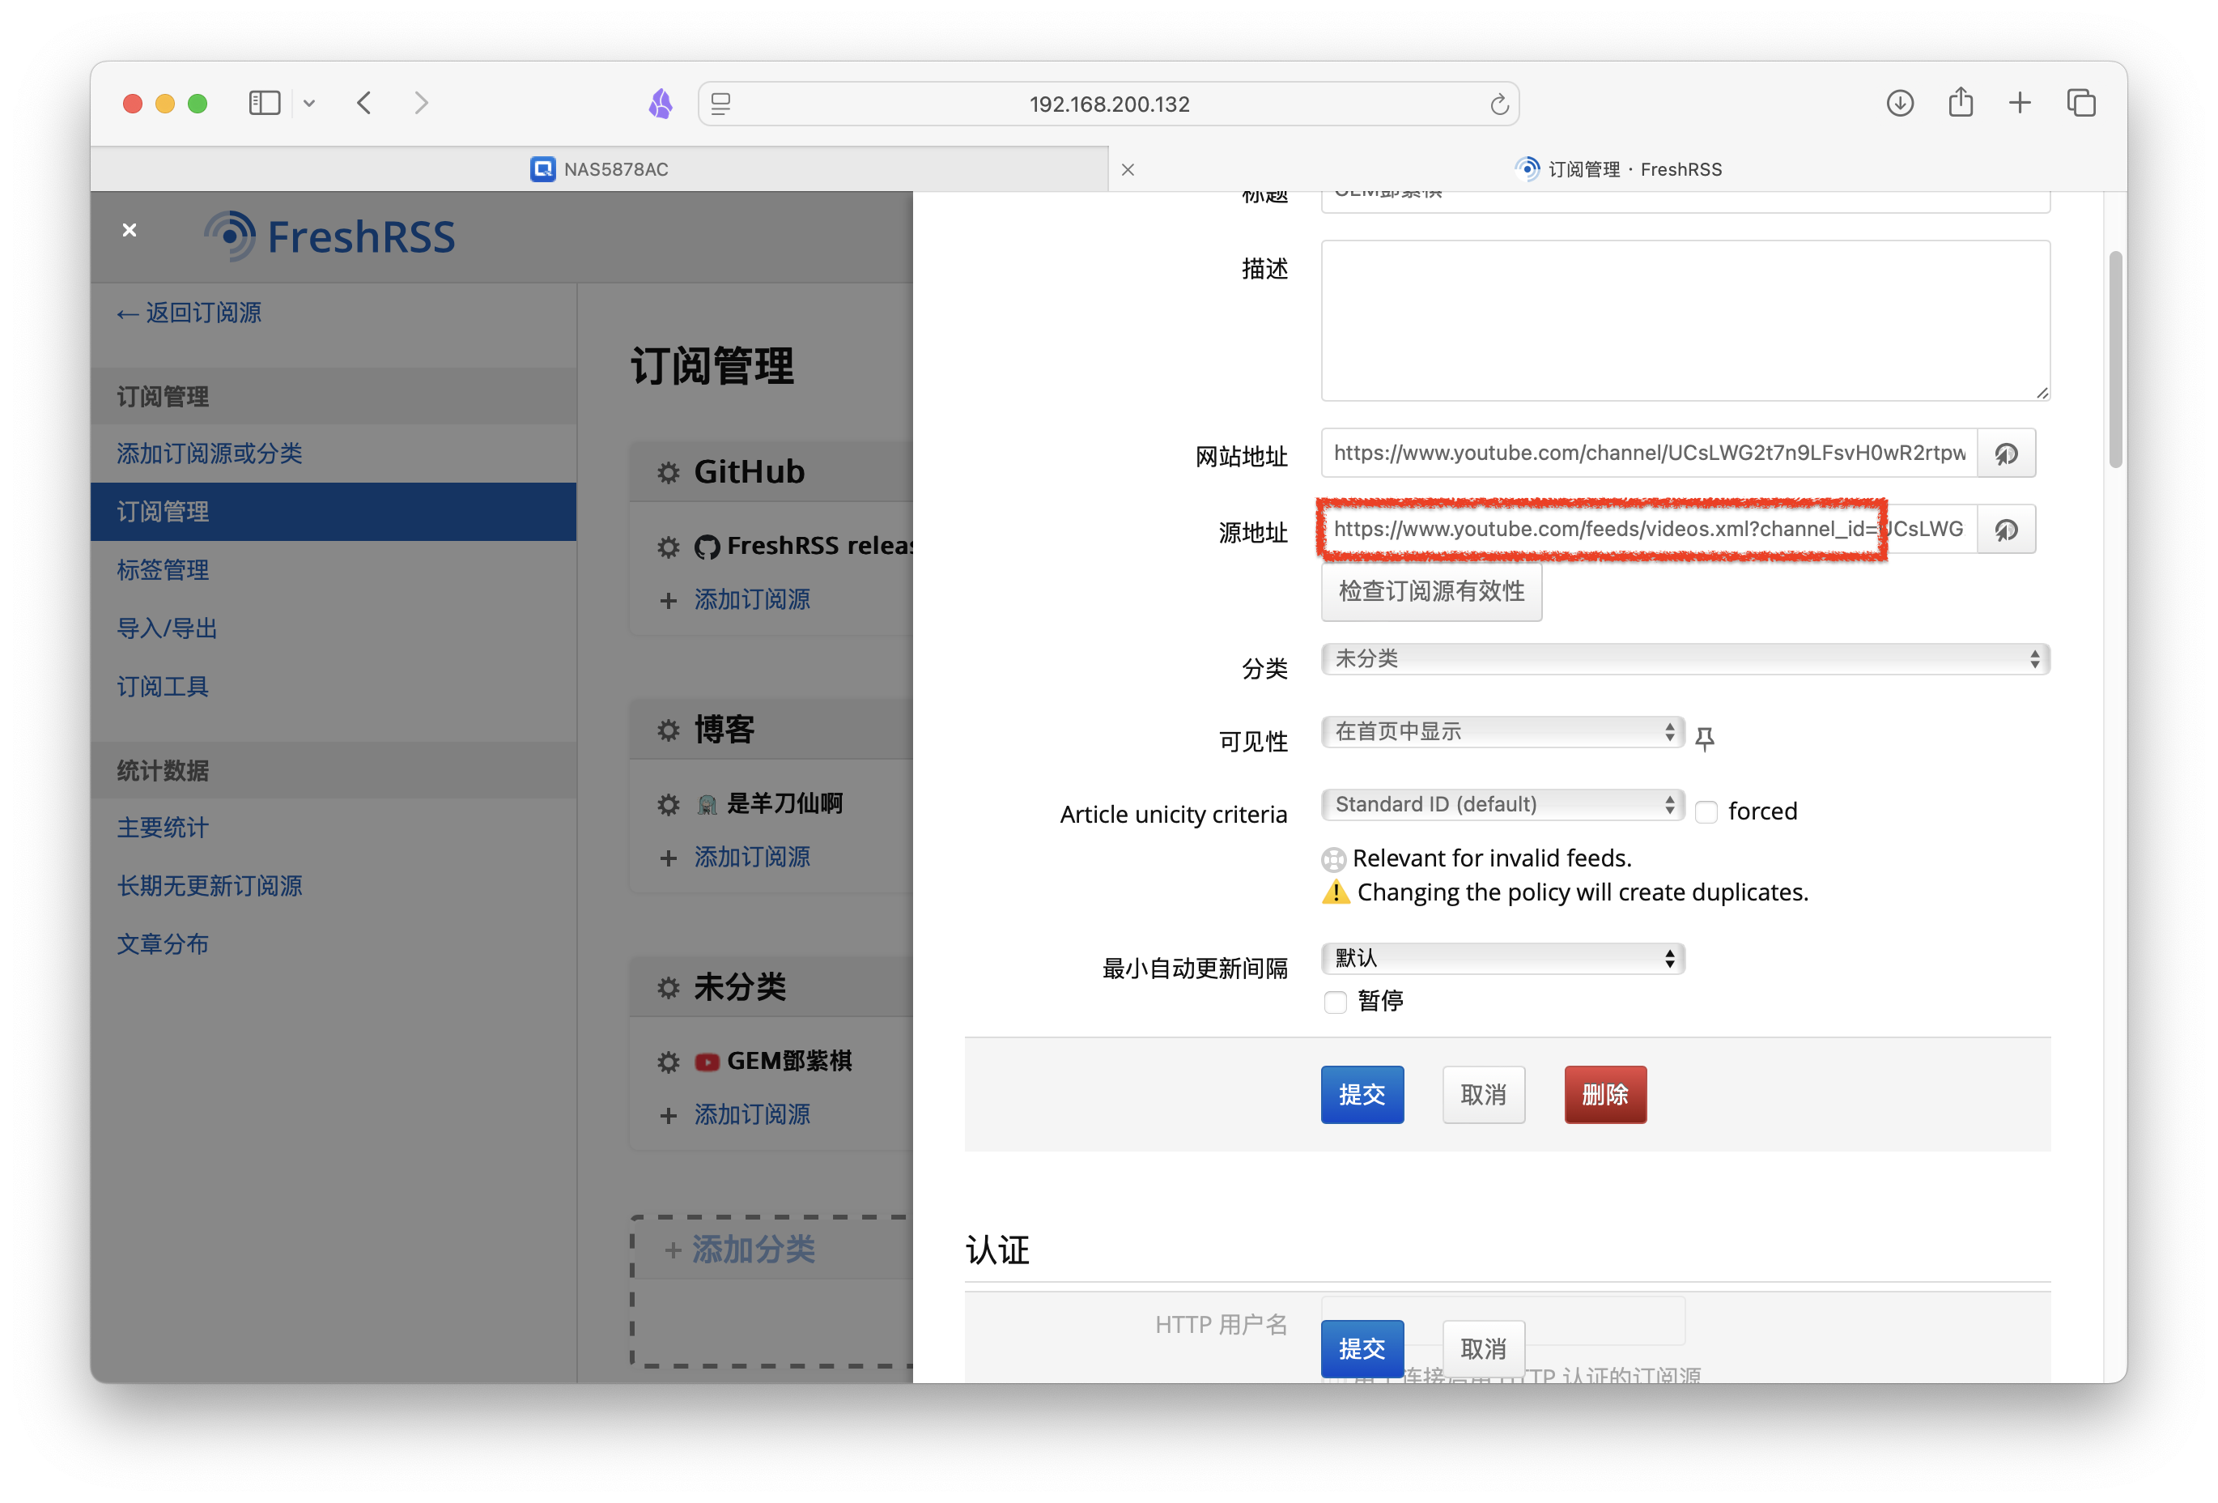Close the slider panel with X icon

(x=130, y=230)
